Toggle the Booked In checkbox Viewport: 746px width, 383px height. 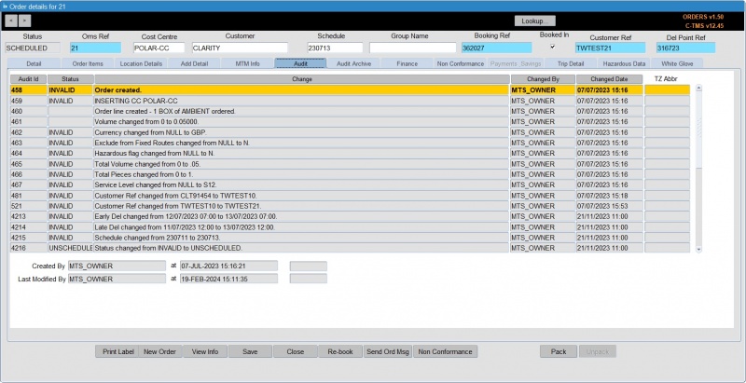coord(552,47)
